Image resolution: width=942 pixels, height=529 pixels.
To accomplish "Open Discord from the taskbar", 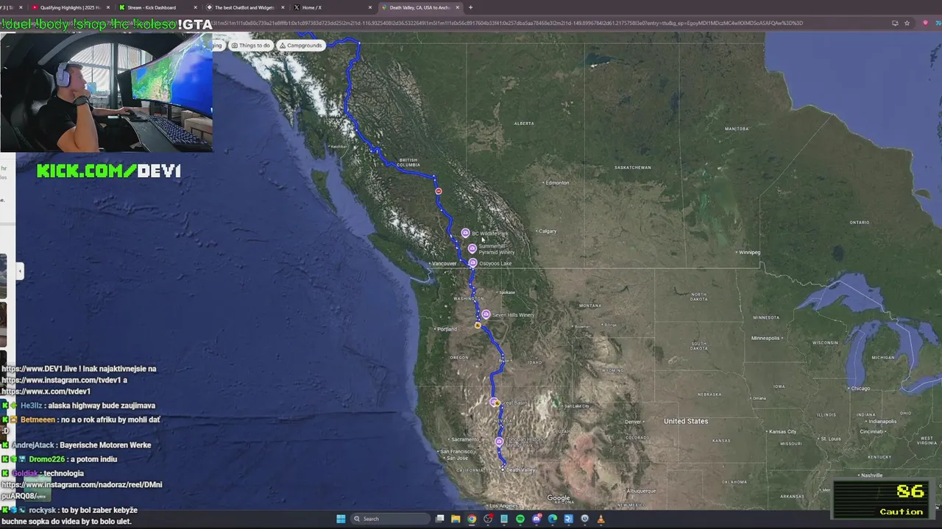I will coord(536,519).
